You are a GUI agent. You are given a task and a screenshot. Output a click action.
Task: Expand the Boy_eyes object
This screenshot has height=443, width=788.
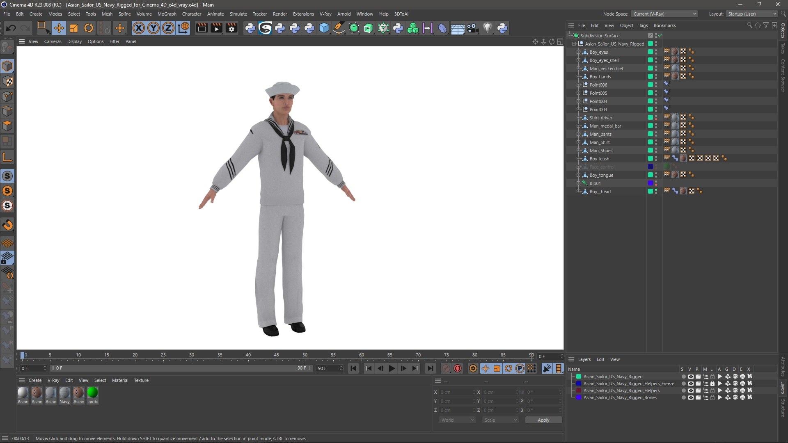(x=578, y=52)
